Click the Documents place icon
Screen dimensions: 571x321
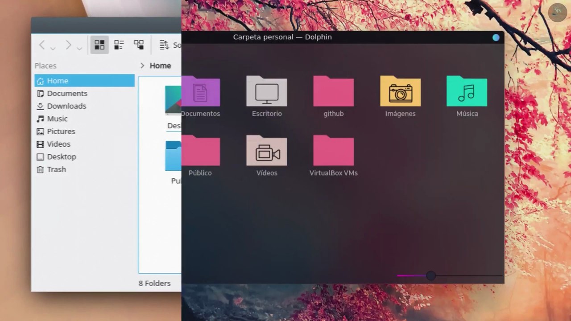click(x=40, y=93)
